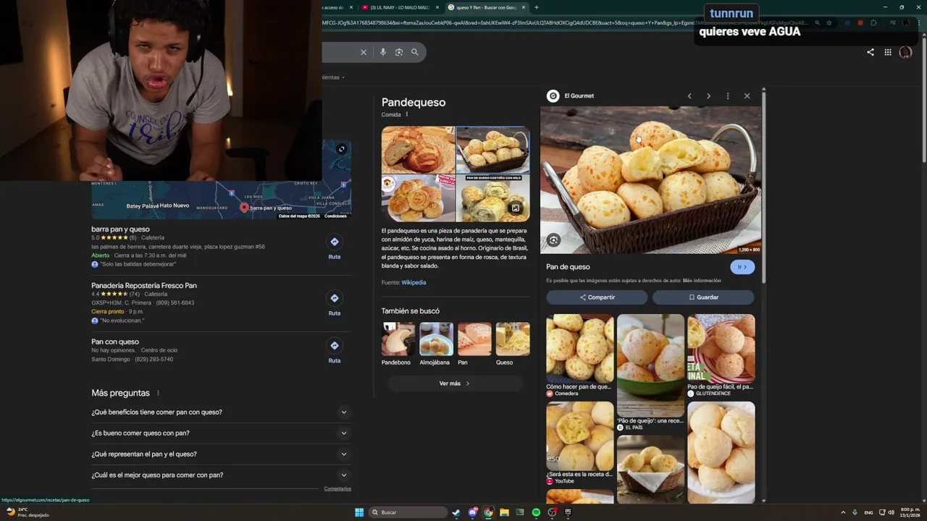Search inside the image with Lens overlay icon

coord(553,240)
